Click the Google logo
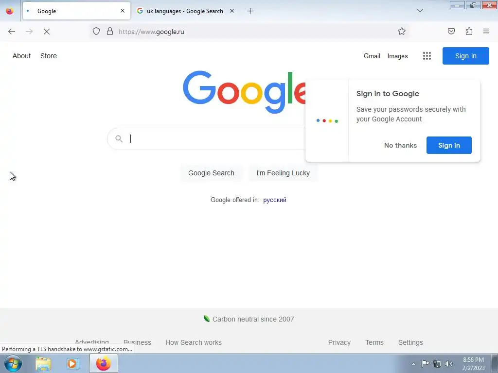 pos(244,92)
